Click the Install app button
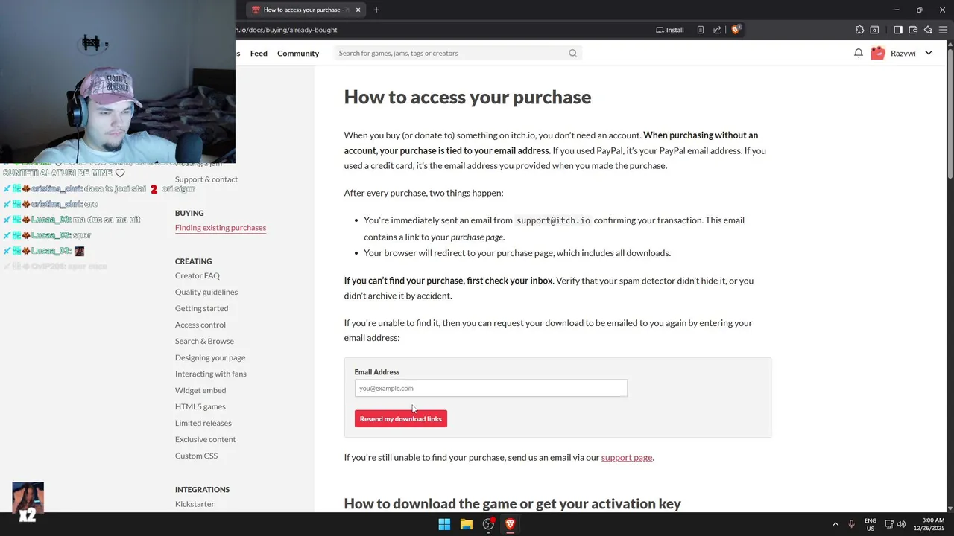Screen dimensions: 954x536 669,30
